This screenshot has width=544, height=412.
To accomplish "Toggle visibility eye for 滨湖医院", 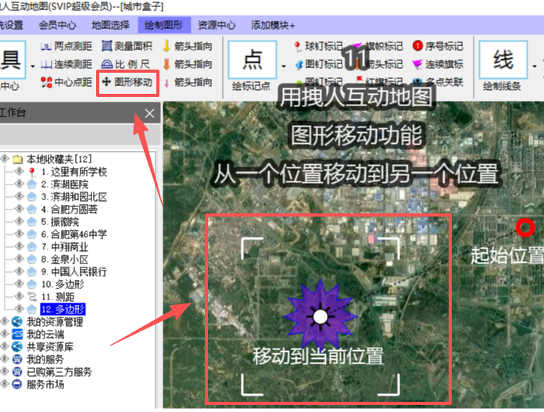I will coord(20,184).
